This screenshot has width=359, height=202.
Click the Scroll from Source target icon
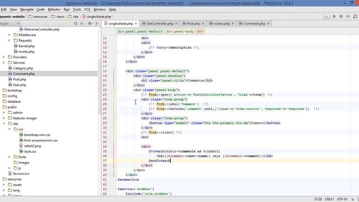(76, 24)
